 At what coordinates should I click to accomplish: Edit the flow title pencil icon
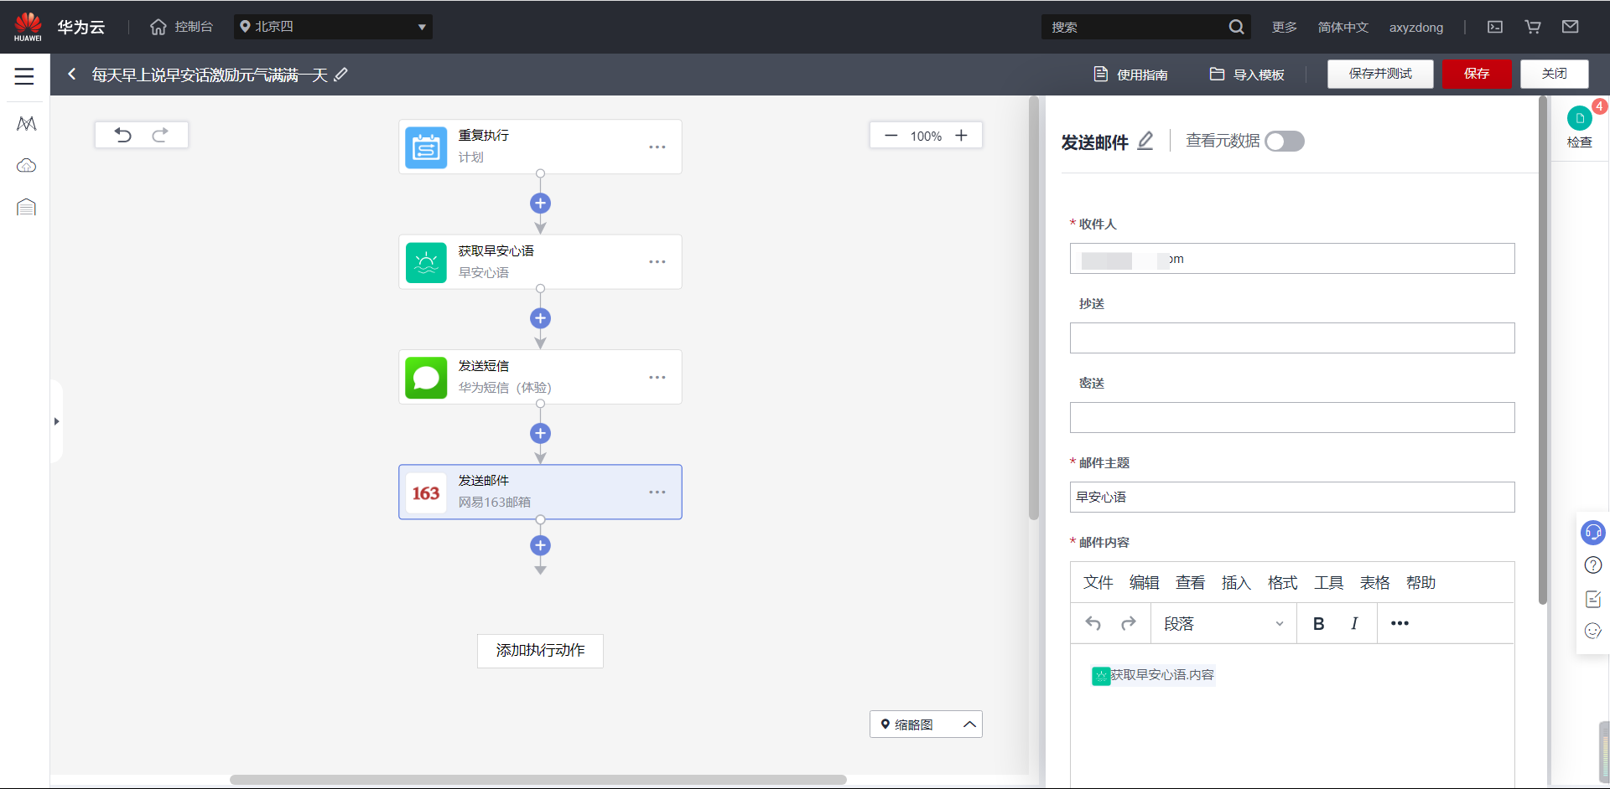point(340,75)
